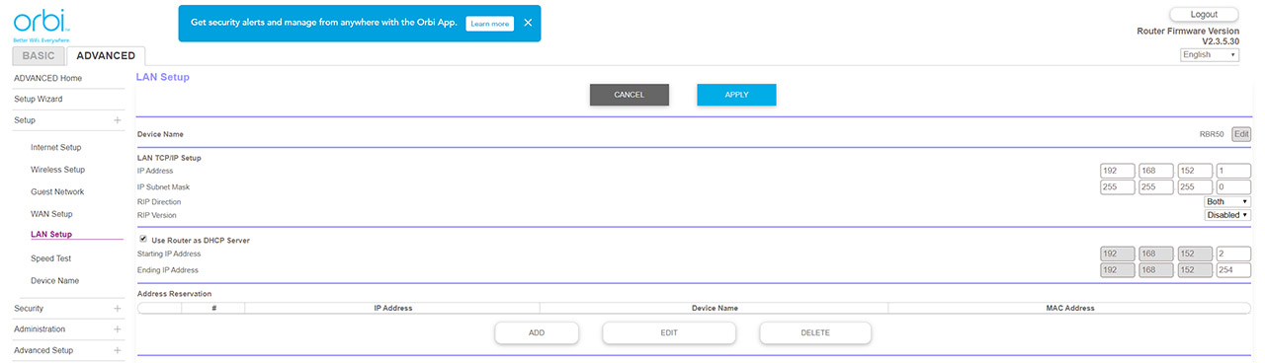This screenshot has width=1265, height=363.
Task: Click the Device Name column header in table
Action: [715, 308]
